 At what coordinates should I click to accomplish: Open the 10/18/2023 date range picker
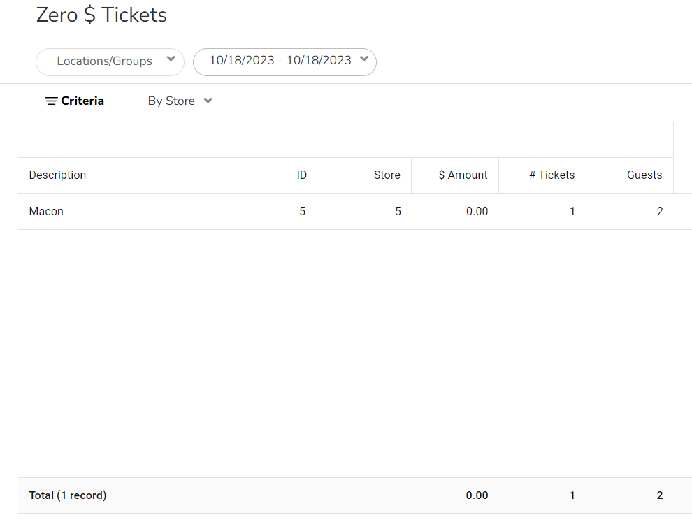coord(280,61)
